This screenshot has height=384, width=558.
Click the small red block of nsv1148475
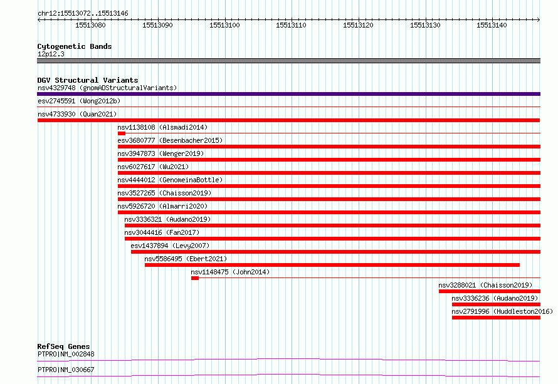pyautogui.click(x=194, y=278)
